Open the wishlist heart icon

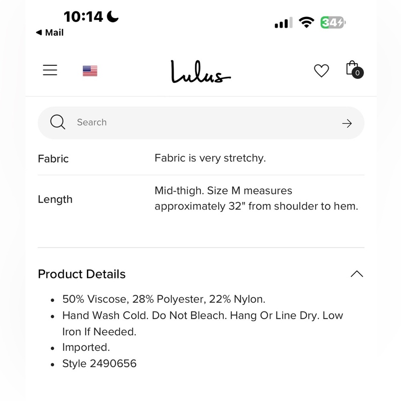321,71
